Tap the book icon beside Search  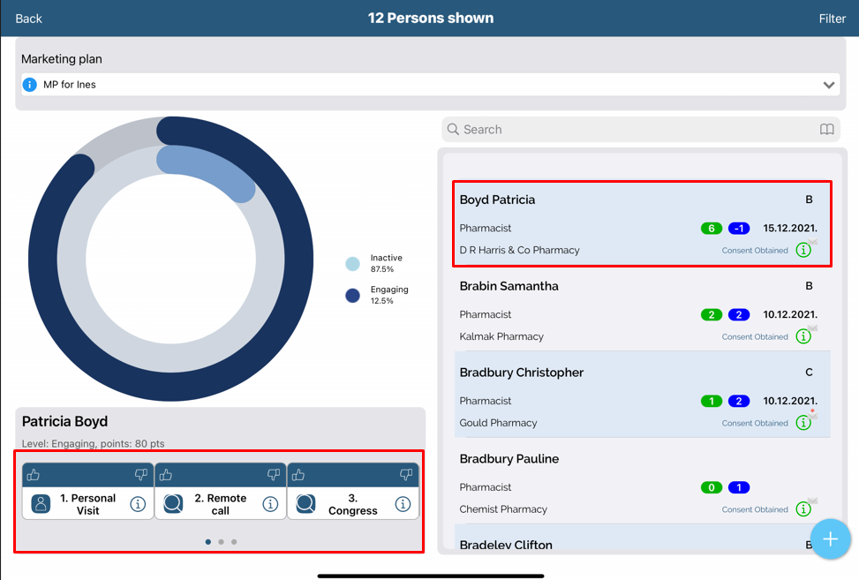pos(826,130)
